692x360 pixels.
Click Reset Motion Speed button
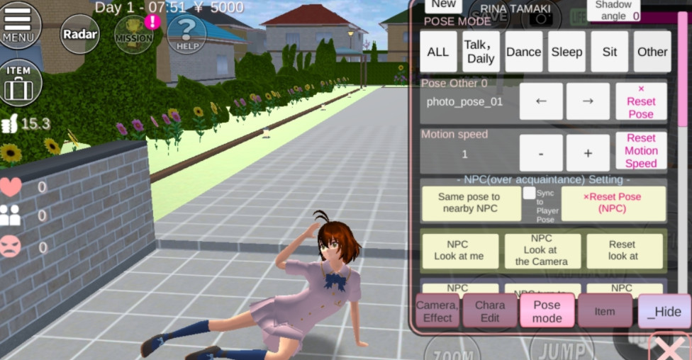[641, 151]
